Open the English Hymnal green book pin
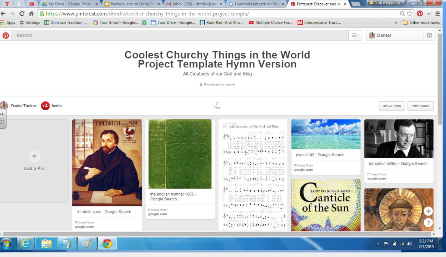The image size is (446, 257). tap(180, 154)
